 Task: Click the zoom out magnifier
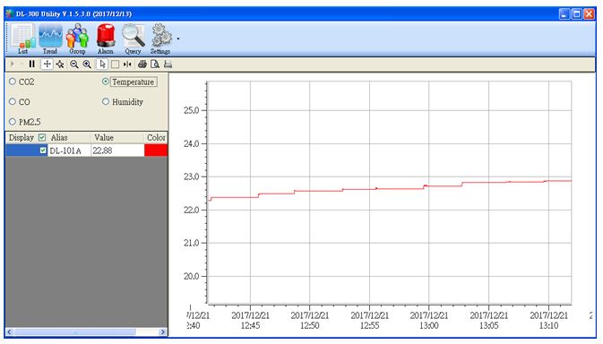coord(74,64)
